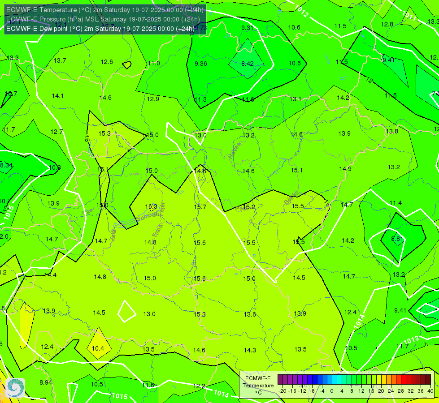Click the 11.4 temperature value
Viewport: 439px width, 403px height.
pos(396,203)
